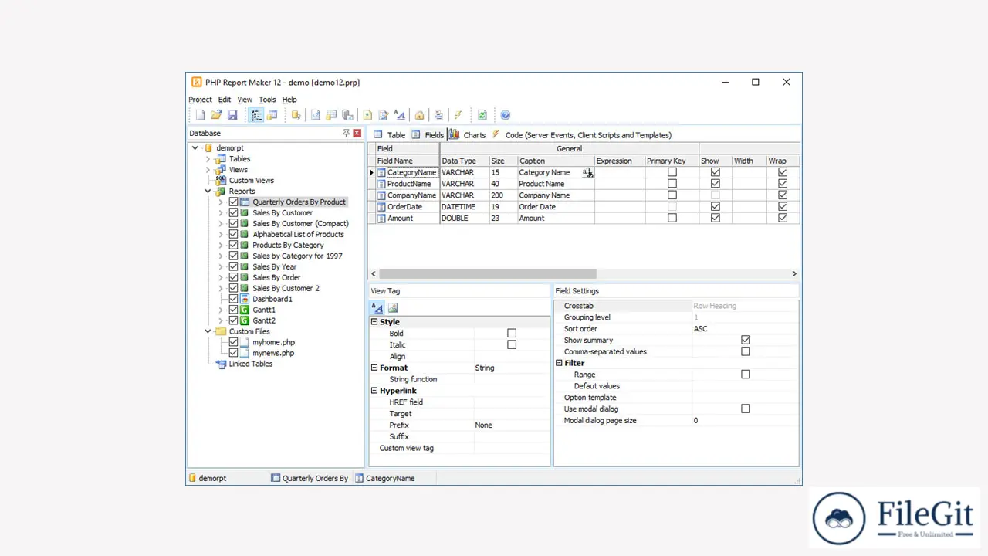988x556 pixels.
Task: Click the padlock security settings icon
Action: coord(419,115)
